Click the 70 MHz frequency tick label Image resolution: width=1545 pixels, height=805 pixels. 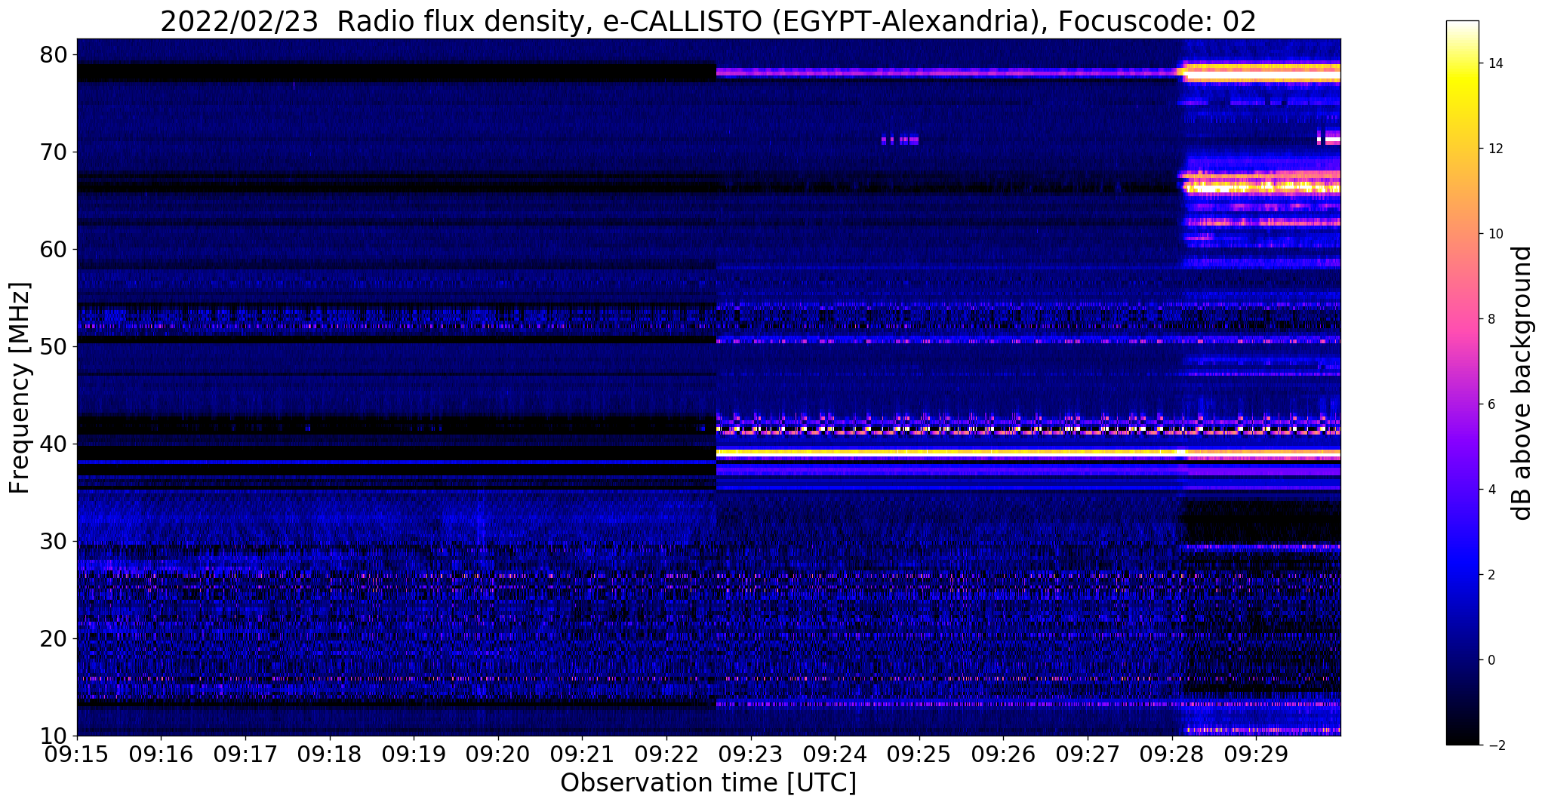click(x=54, y=152)
